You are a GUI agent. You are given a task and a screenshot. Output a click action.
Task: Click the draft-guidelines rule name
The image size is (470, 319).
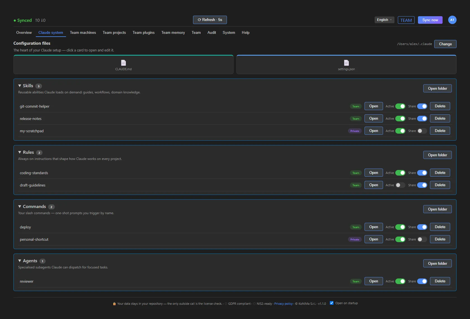click(32, 185)
